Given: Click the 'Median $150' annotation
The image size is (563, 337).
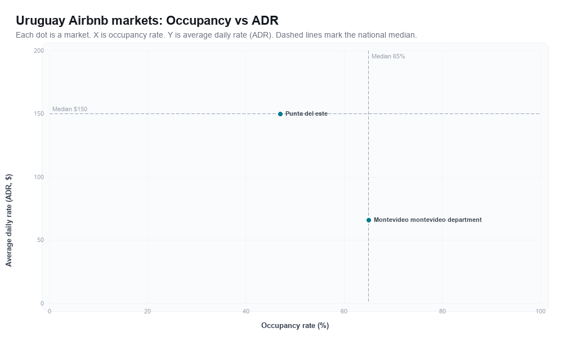Looking at the screenshot, I should tap(70, 109).
